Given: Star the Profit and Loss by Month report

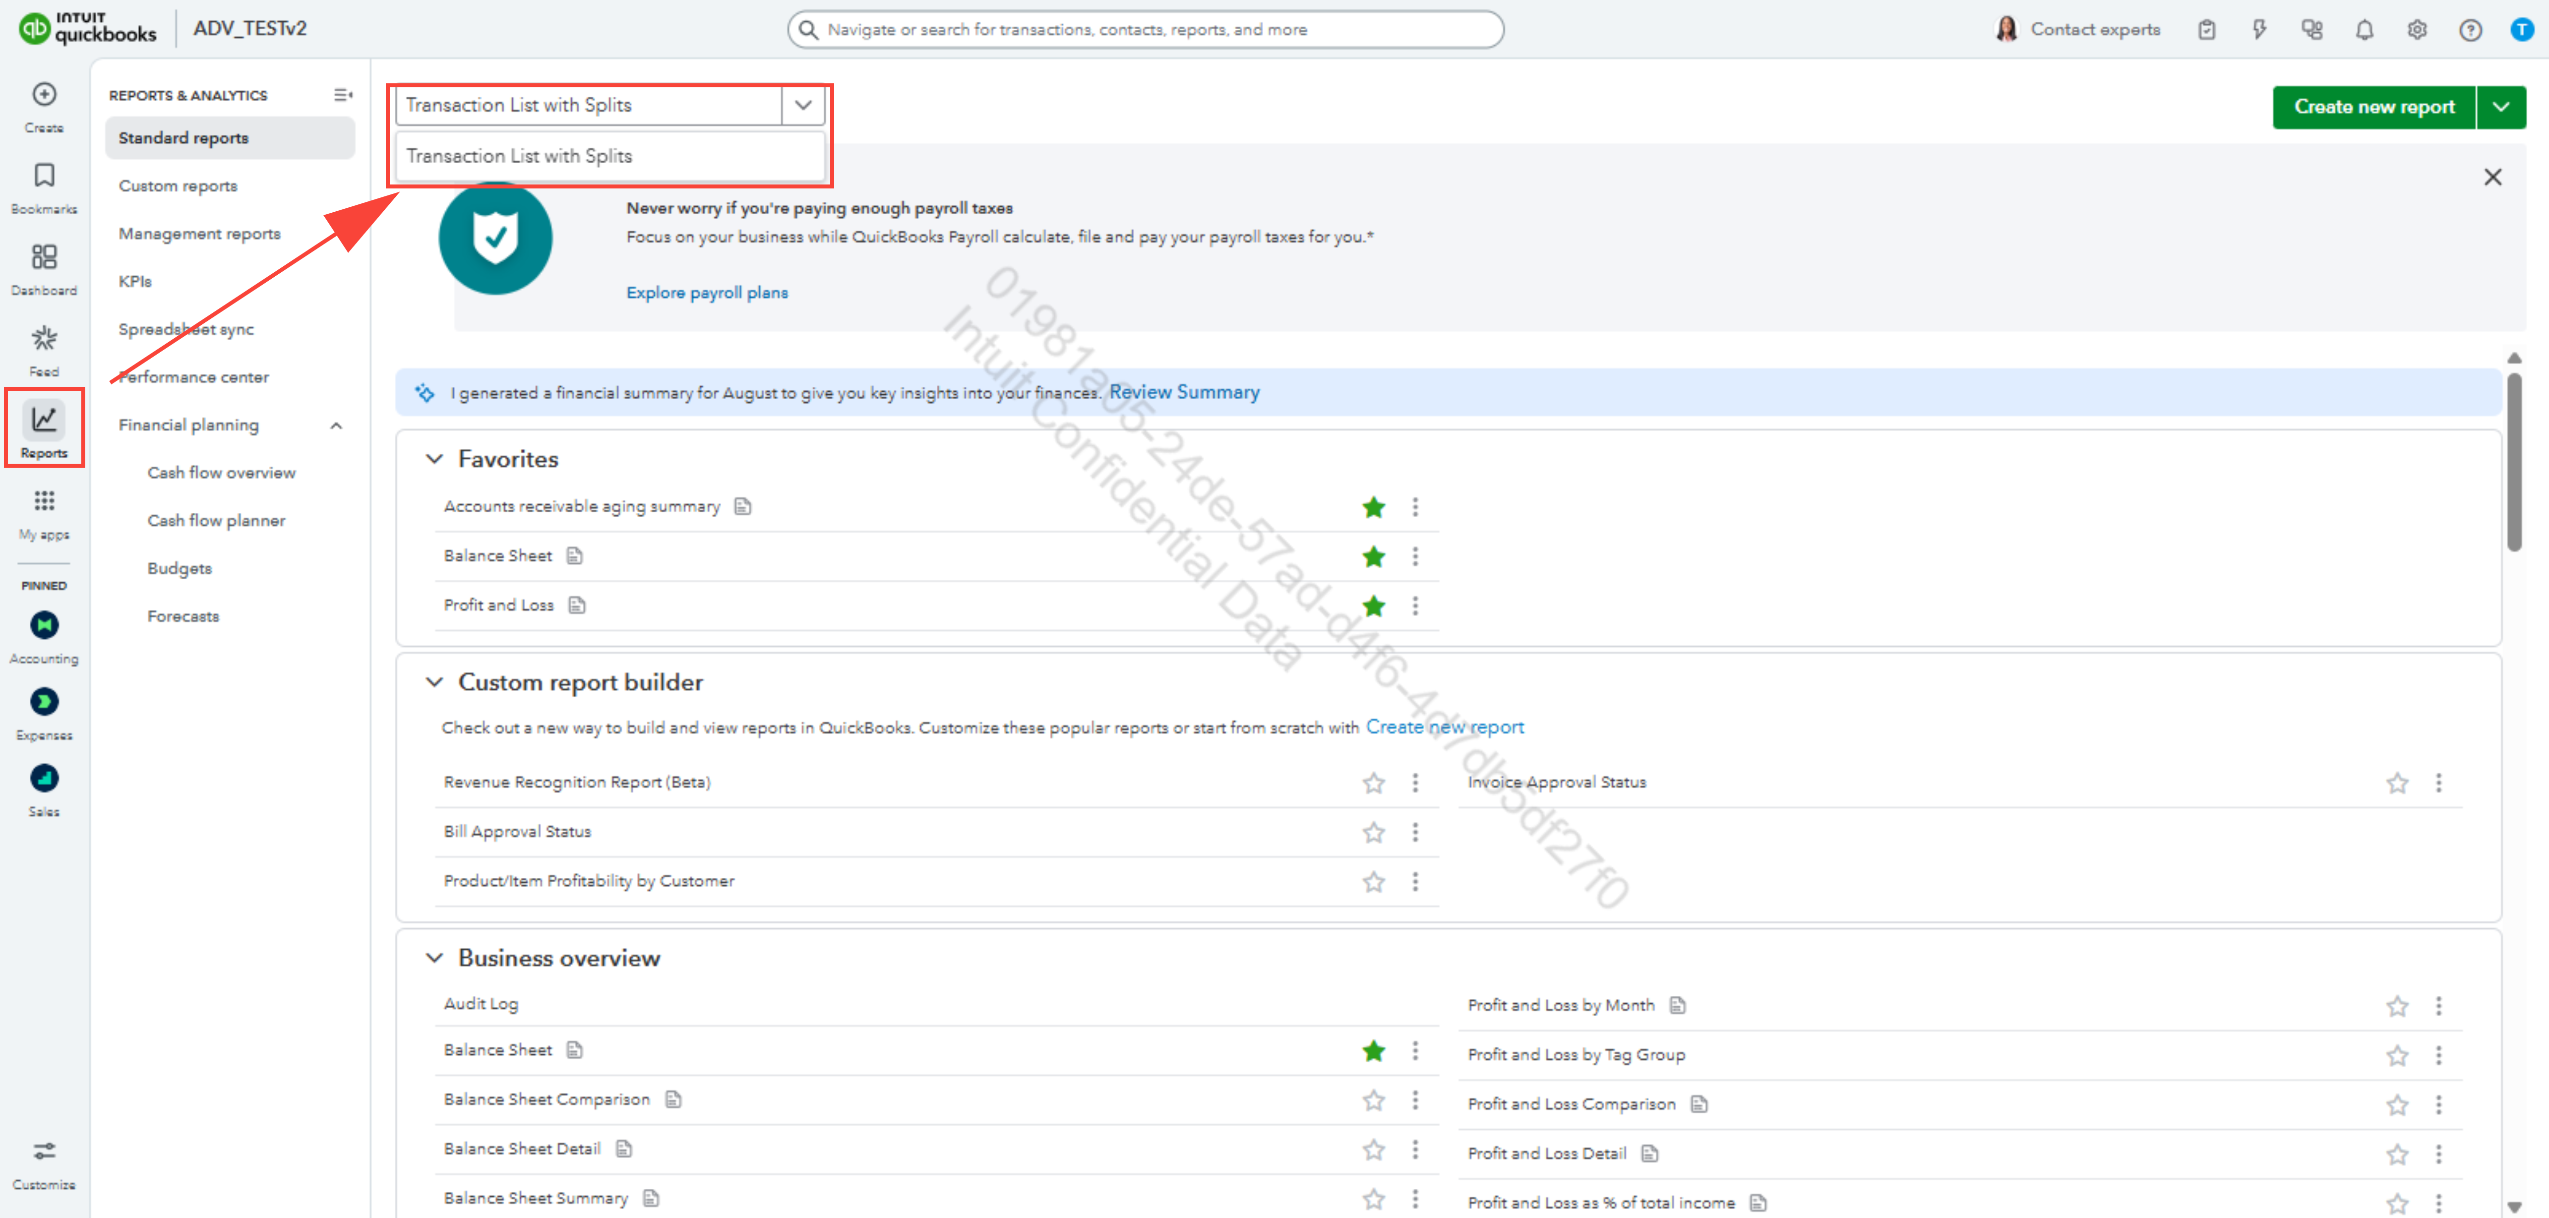Looking at the screenshot, I should [x=2397, y=1006].
